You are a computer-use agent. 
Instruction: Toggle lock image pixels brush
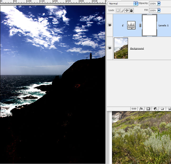pyautogui.click(x=123, y=10)
